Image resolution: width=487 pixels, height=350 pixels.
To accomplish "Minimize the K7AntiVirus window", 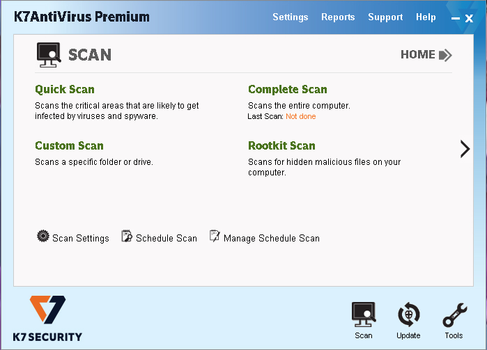I will point(456,19).
